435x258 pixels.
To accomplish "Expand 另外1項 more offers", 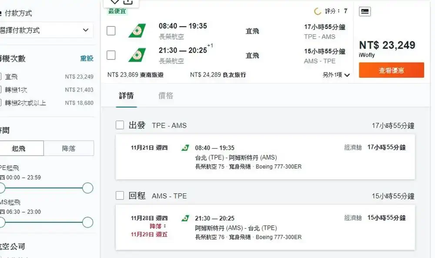I will pyautogui.click(x=336, y=75).
